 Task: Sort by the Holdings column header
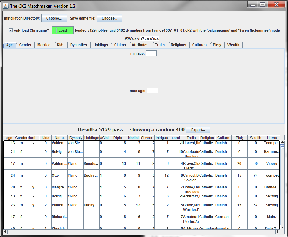coord(91,138)
